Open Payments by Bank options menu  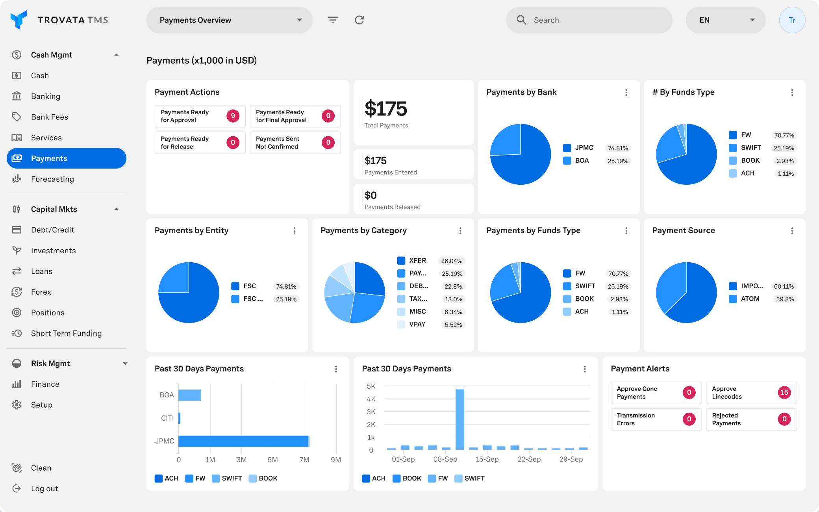point(626,93)
